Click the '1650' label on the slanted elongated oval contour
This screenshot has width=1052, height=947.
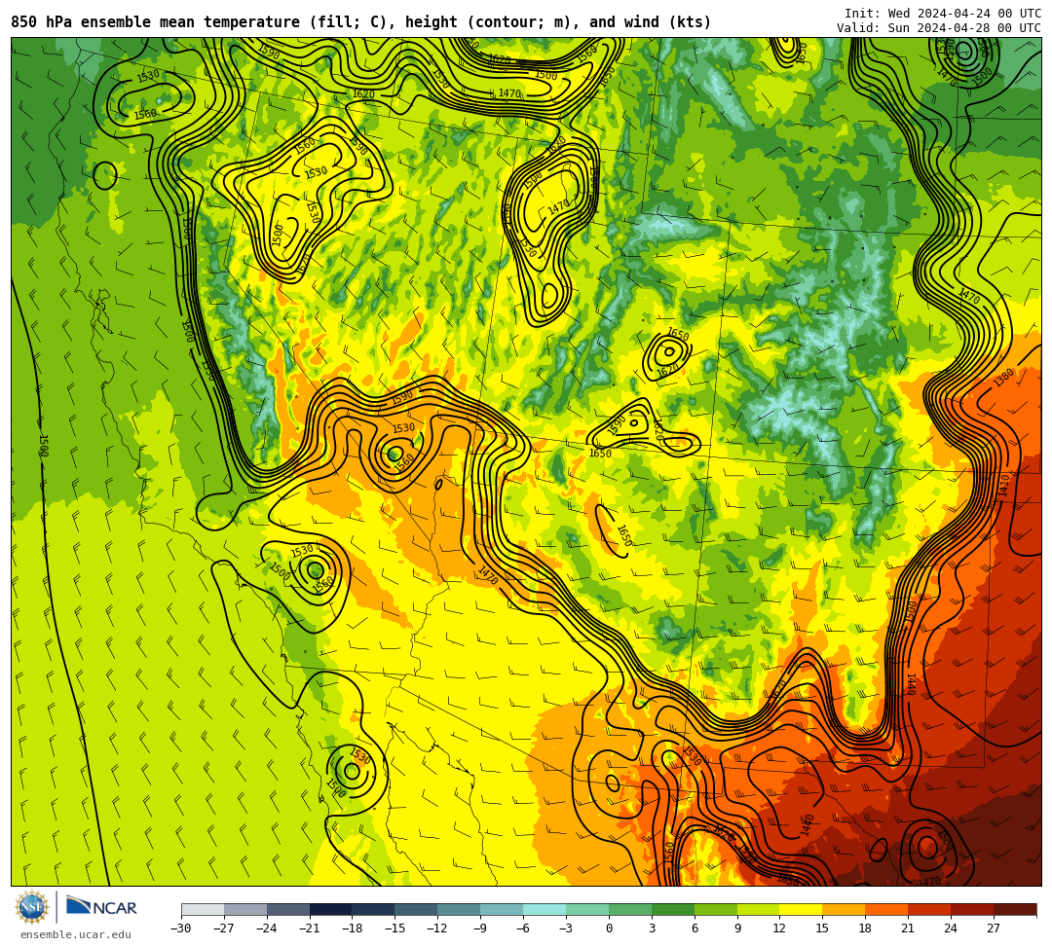click(x=624, y=535)
